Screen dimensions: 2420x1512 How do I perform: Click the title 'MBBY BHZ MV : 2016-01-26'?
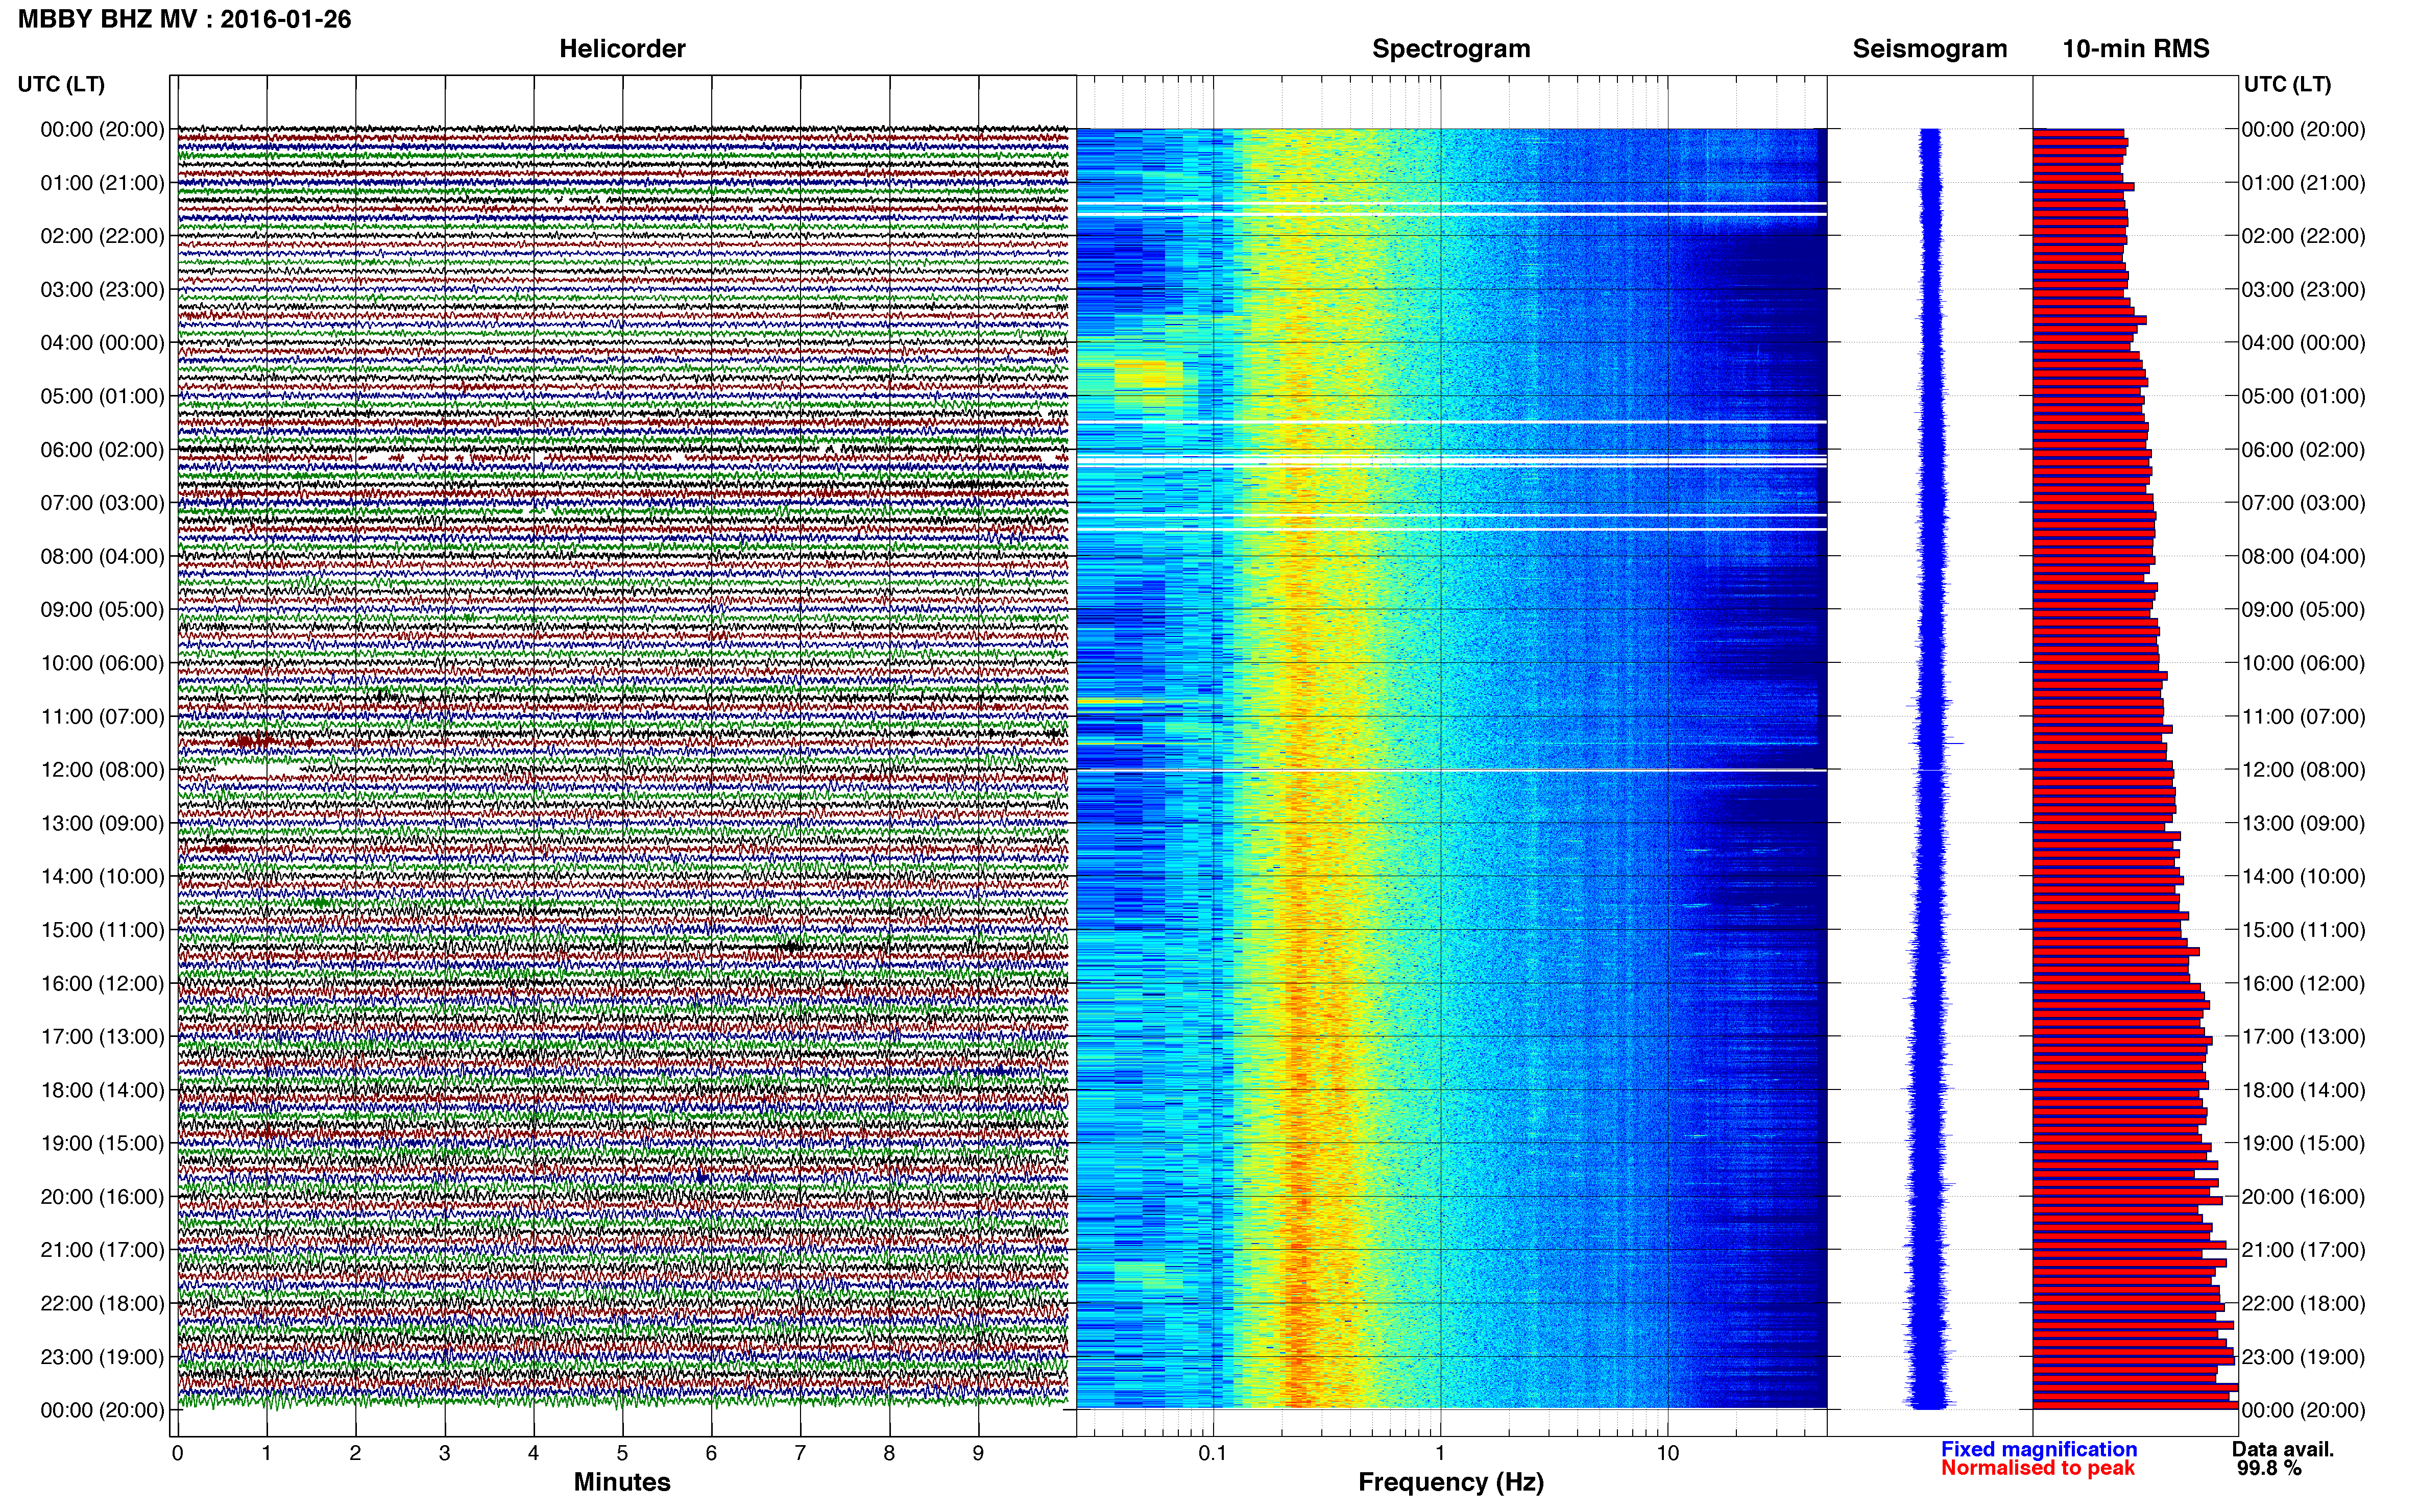tap(185, 19)
